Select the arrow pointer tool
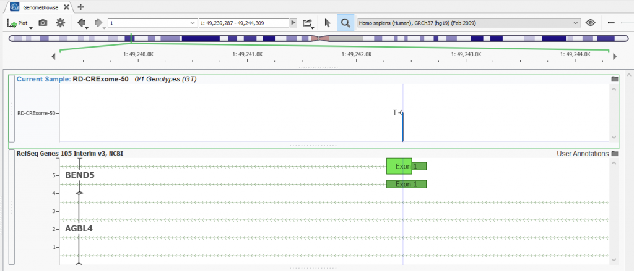The height and width of the screenshot is (271, 634). (x=328, y=23)
